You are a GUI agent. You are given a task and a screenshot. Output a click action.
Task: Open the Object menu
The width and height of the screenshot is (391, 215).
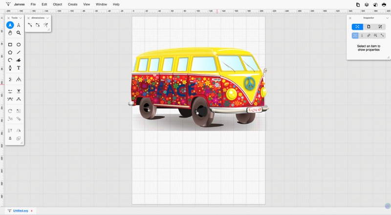(x=57, y=4)
